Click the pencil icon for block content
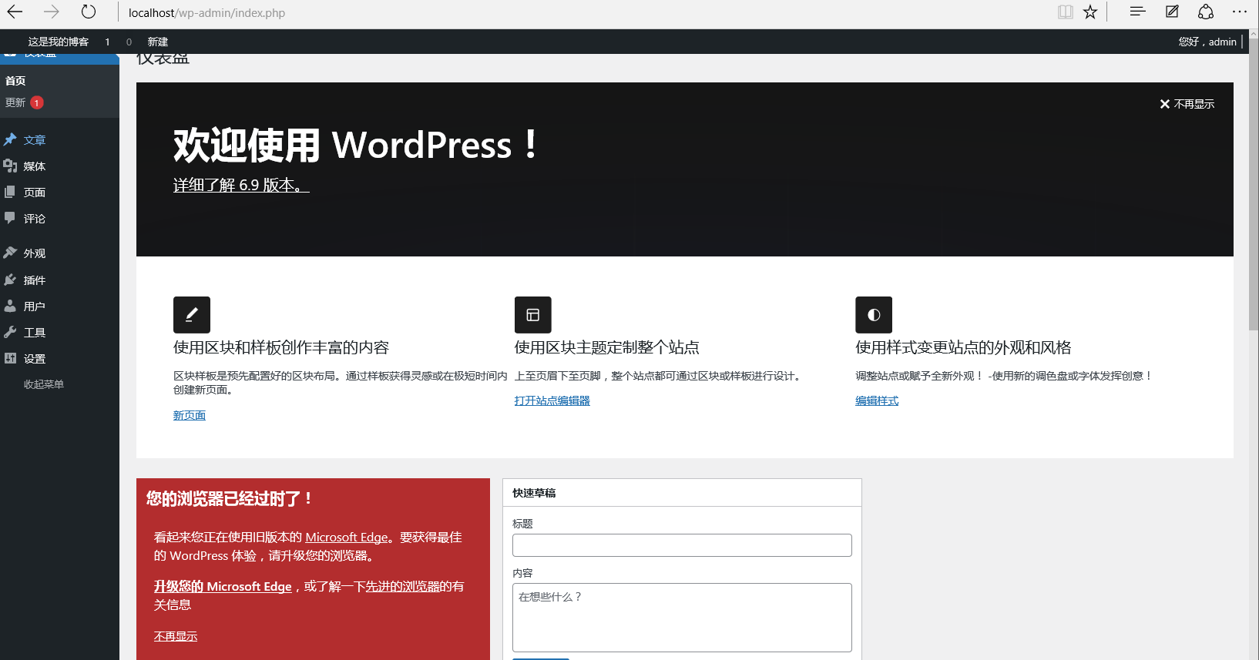The width and height of the screenshot is (1259, 660). tap(192, 315)
